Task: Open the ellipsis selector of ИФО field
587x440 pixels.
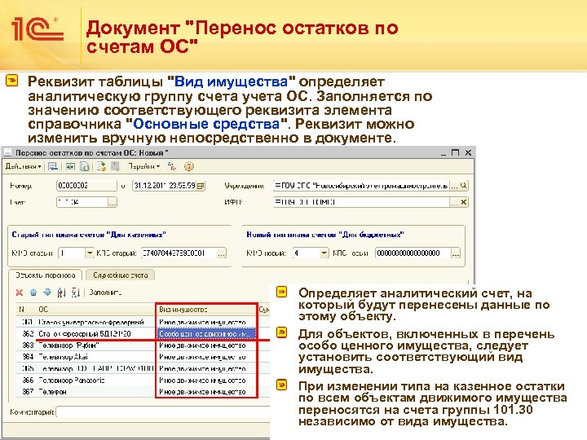Action: point(454,202)
